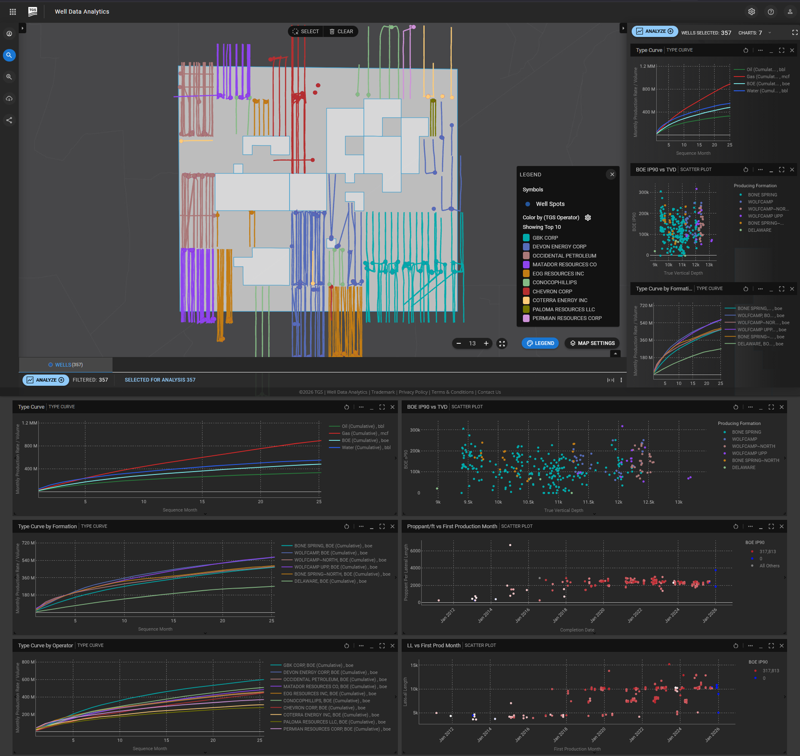Click the share icon in sidebar
The width and height of the screenshot is (800, 756).
click(9, 120)
